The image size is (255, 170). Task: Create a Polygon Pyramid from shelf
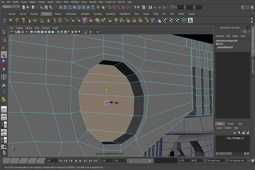click(48, 20)
